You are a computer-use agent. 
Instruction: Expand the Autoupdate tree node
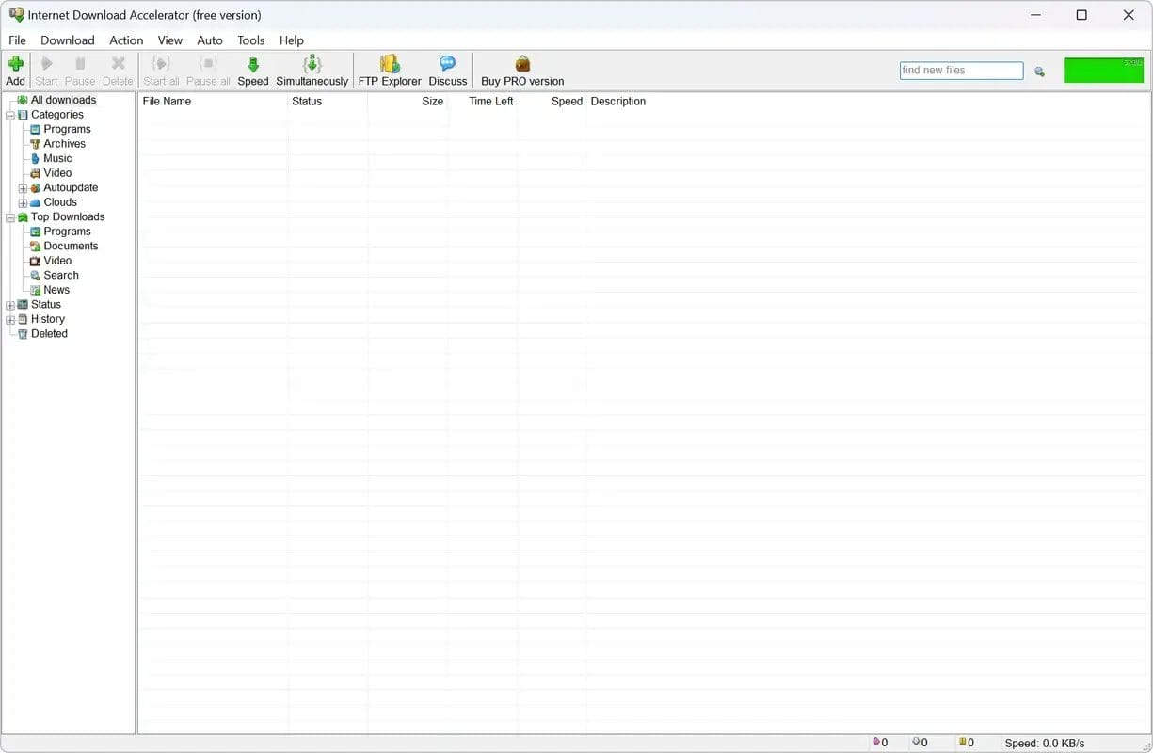coord(24,188)
